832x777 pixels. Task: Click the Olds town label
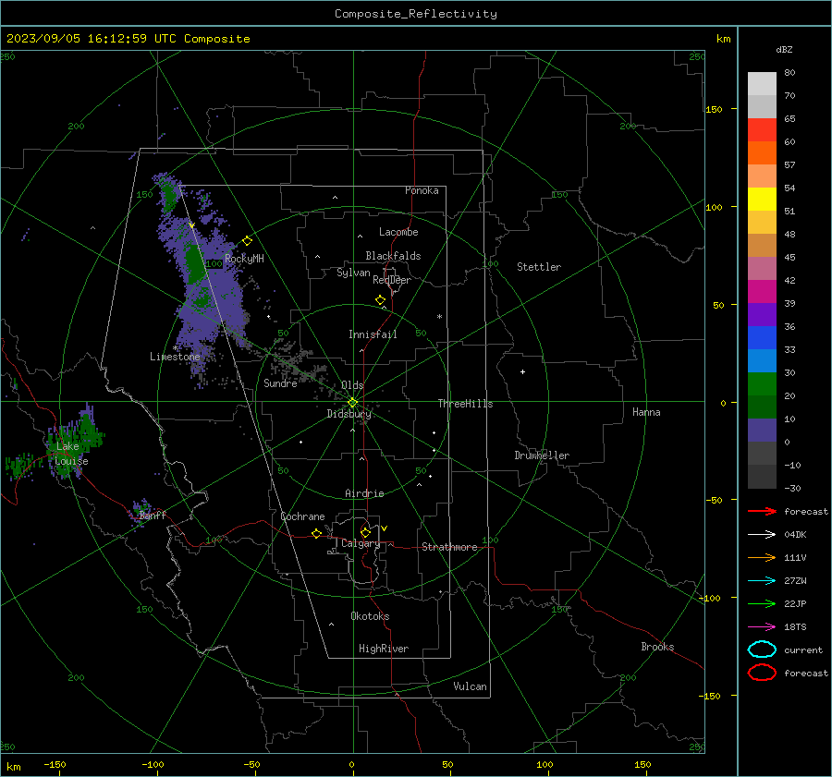click(352, 385)
